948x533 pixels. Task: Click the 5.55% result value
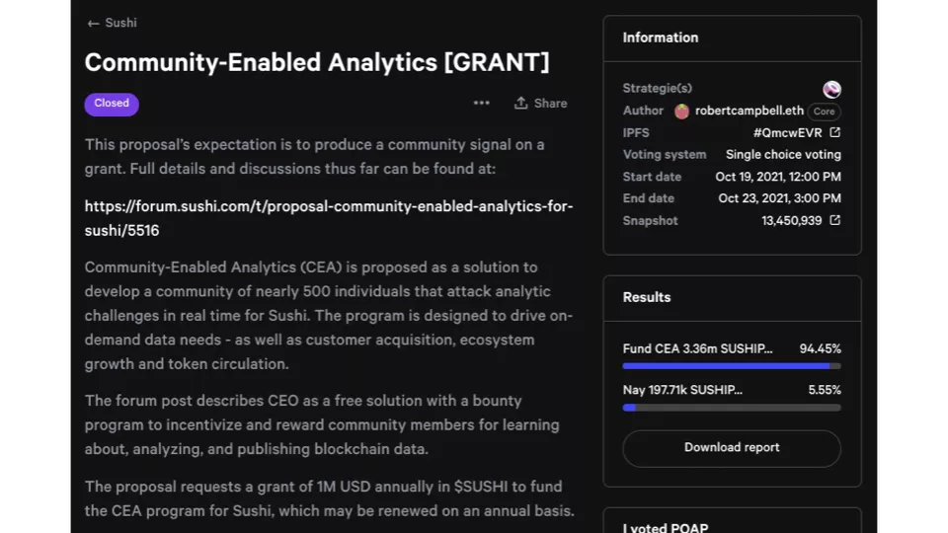(824, 390)
